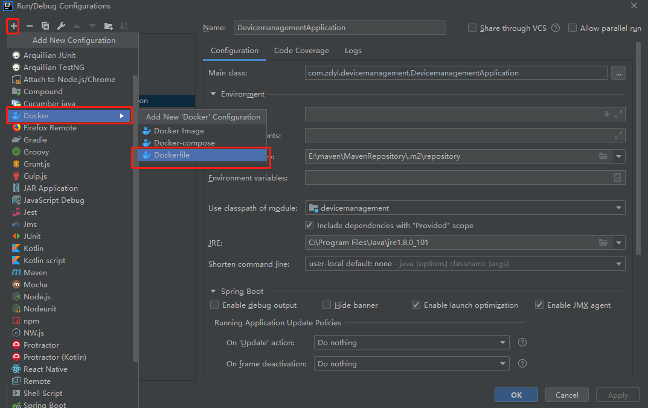Enable debug output checkbox

point(214,305)
